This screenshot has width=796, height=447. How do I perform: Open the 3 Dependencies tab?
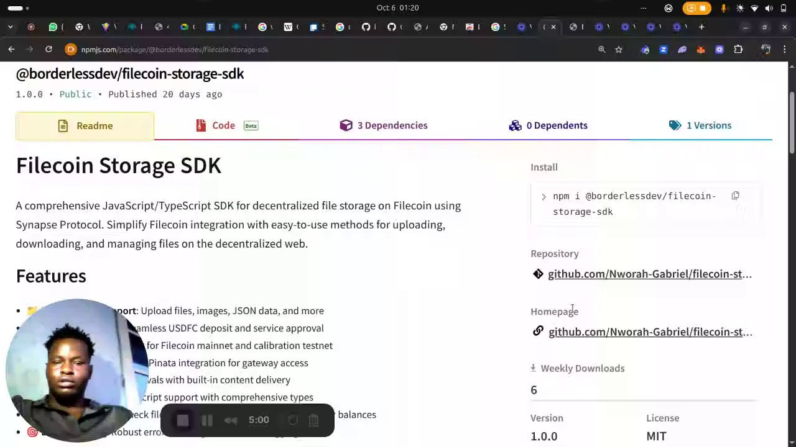click(384, 126)
